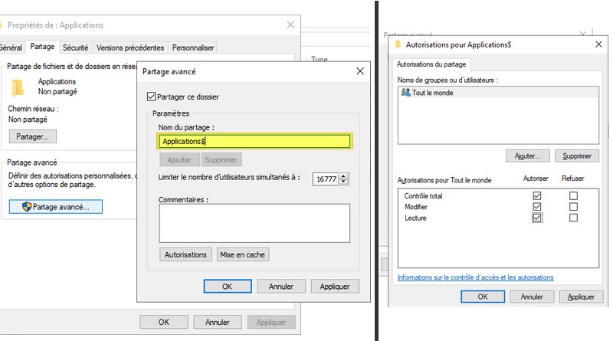Open Partage avancé with the shield button

click(x=55, y=207)
